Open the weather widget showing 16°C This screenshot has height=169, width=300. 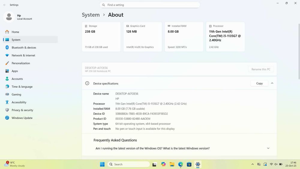coord(14,164)
